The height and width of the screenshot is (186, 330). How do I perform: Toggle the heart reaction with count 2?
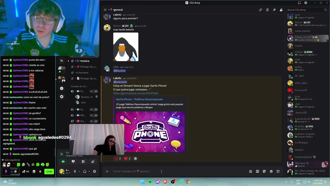(x=127, y=159)
